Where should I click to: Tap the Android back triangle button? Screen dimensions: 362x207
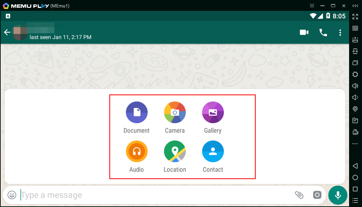[355, 166]
